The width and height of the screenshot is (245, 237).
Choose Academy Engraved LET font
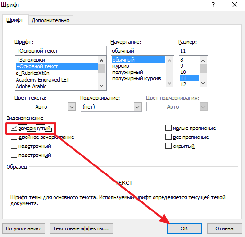[x=43, y=80]
